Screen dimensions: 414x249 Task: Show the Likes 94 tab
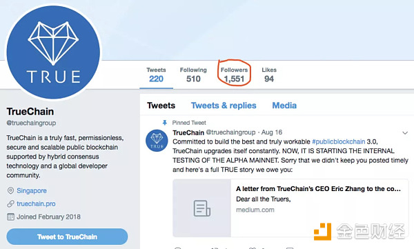click(269, 75)
